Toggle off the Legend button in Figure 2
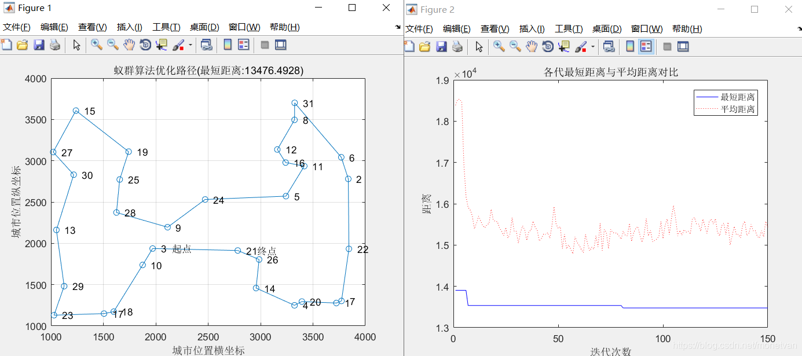The width and height of the screenshot is (802, 356). (646, 46)
